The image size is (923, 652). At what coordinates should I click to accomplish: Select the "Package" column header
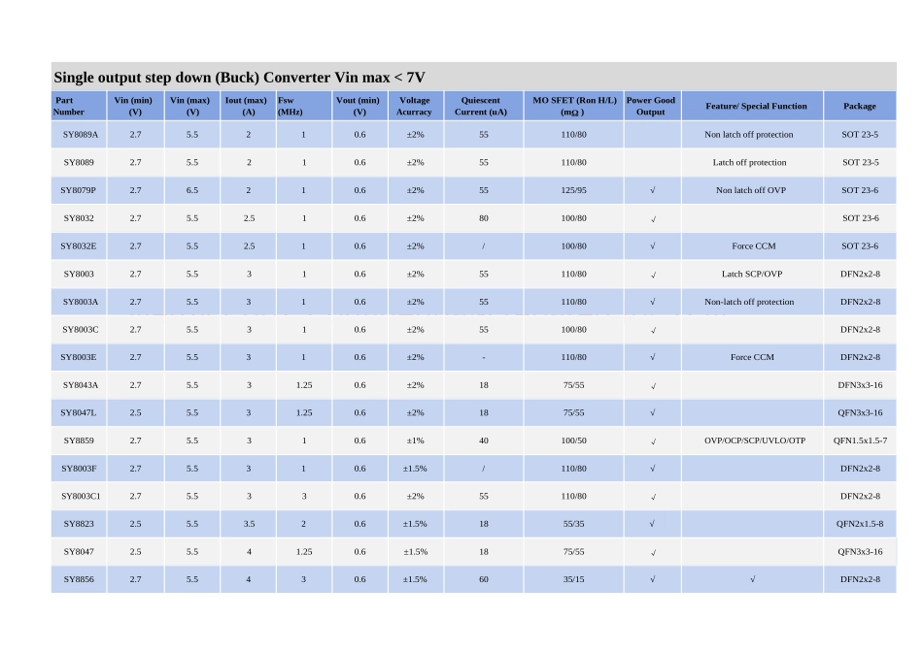pyautogui.click(x=860, y=106)
